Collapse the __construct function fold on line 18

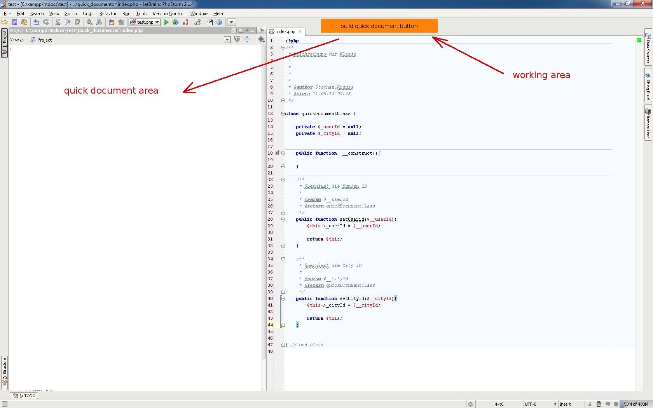pos(283,153)
